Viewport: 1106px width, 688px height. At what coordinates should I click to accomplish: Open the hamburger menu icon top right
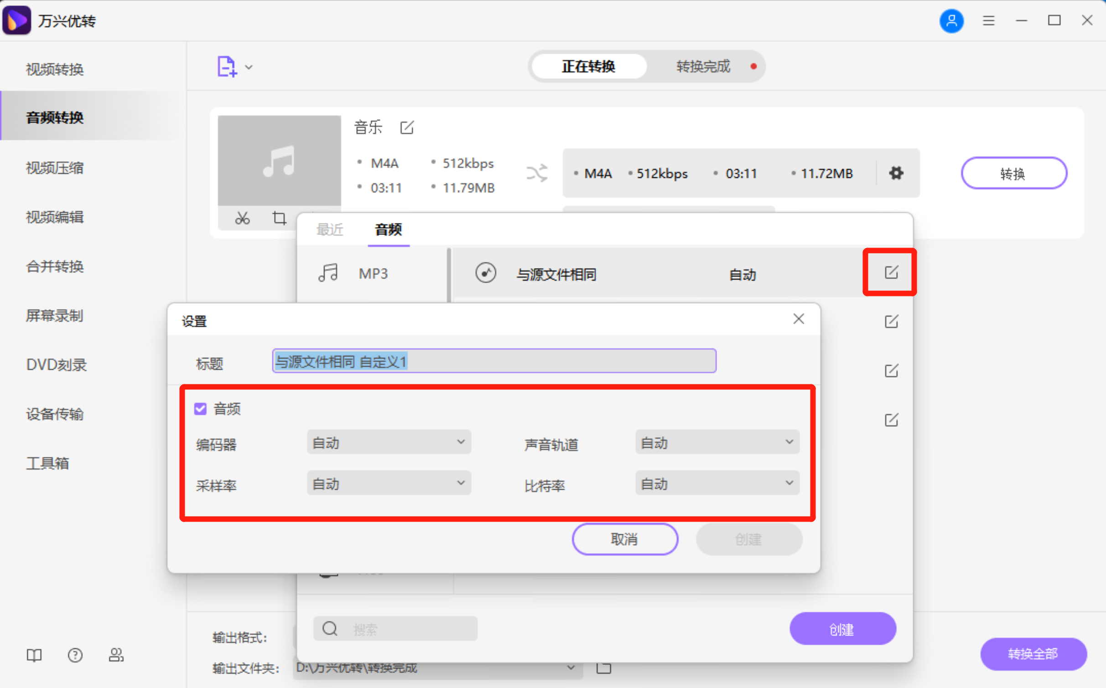point(988,21)
